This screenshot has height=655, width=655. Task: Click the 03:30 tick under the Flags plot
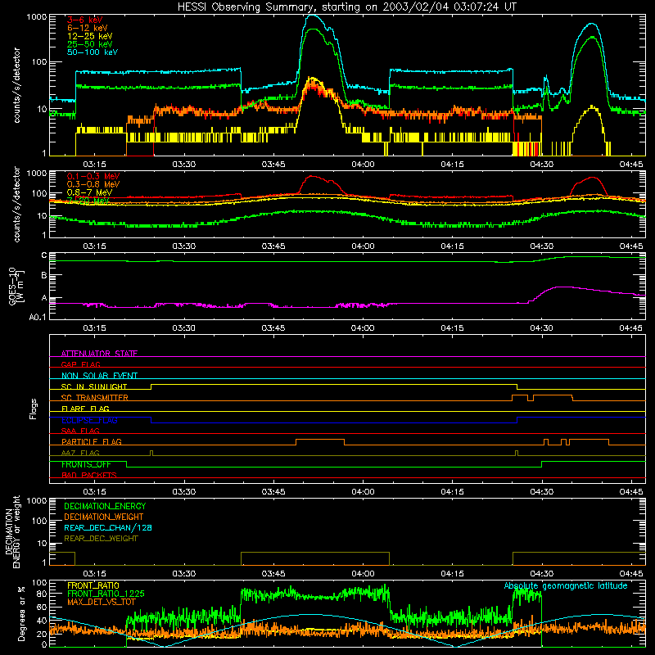pos(183,492)
